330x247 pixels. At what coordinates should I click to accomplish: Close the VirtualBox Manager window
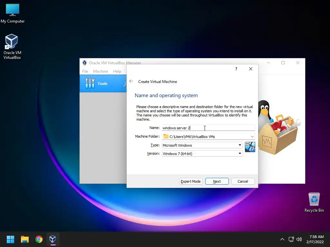(297, 63)
